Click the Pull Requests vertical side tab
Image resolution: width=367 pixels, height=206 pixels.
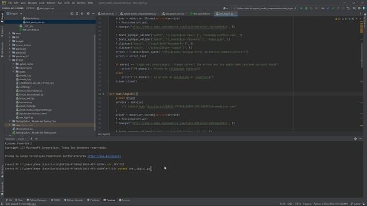click(x=2, y=50)
